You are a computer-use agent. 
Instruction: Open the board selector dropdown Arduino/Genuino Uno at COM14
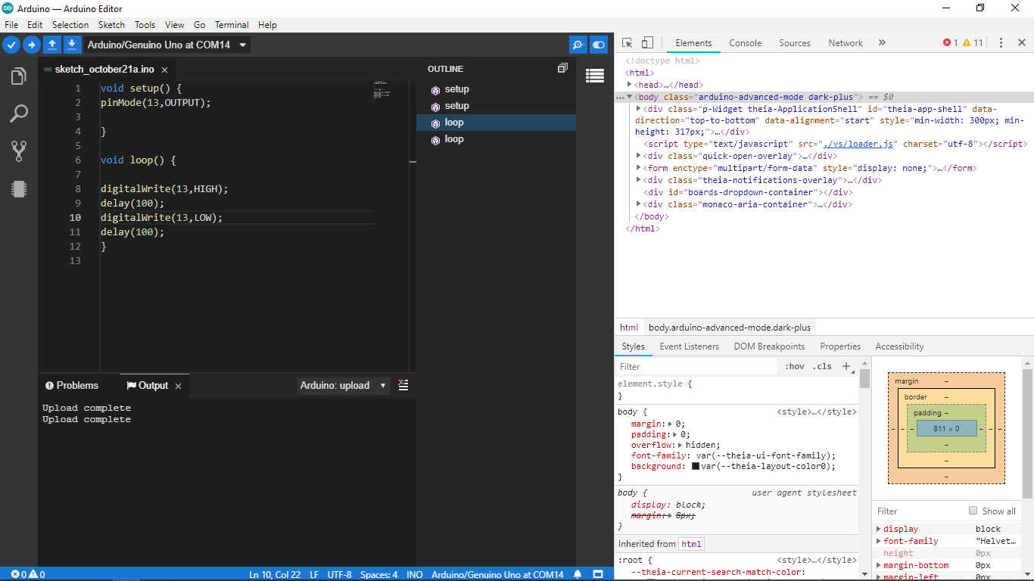(167, 45)
